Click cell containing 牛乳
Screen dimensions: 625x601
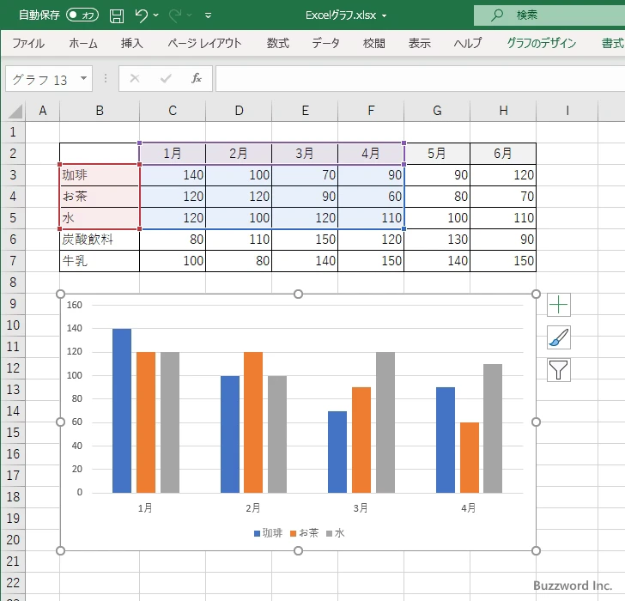click(x=100, y=261)
